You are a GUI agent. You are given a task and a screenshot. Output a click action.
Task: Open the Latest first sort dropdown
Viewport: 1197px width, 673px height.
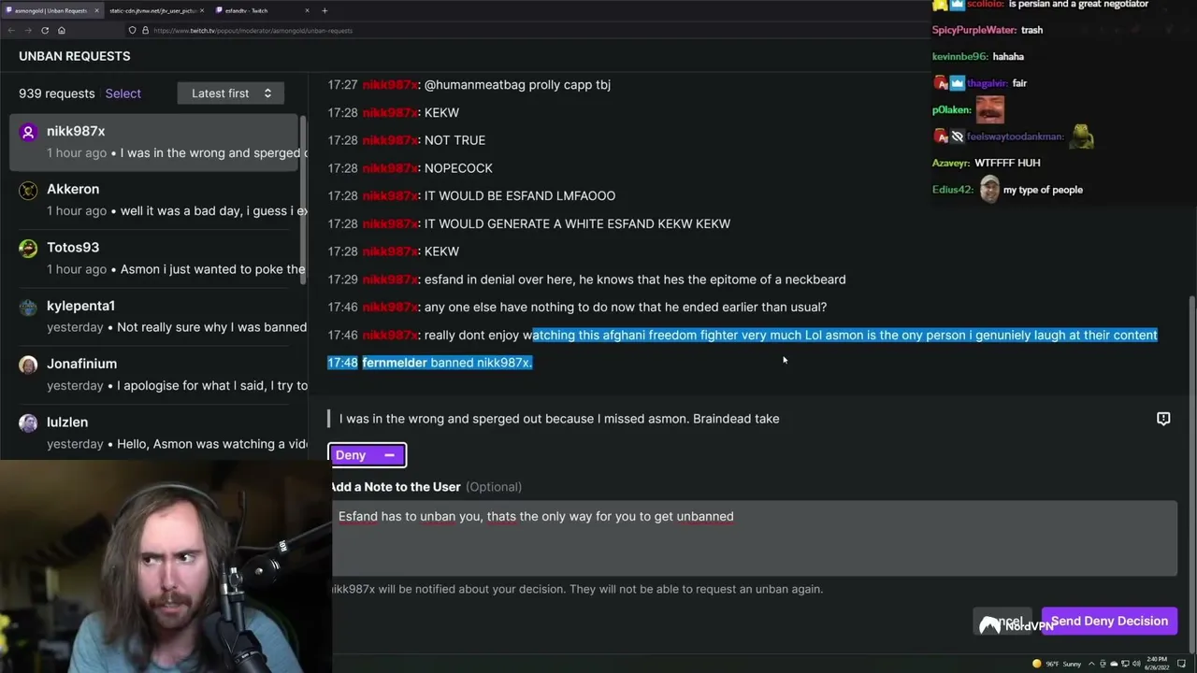(x=231, y=93)
